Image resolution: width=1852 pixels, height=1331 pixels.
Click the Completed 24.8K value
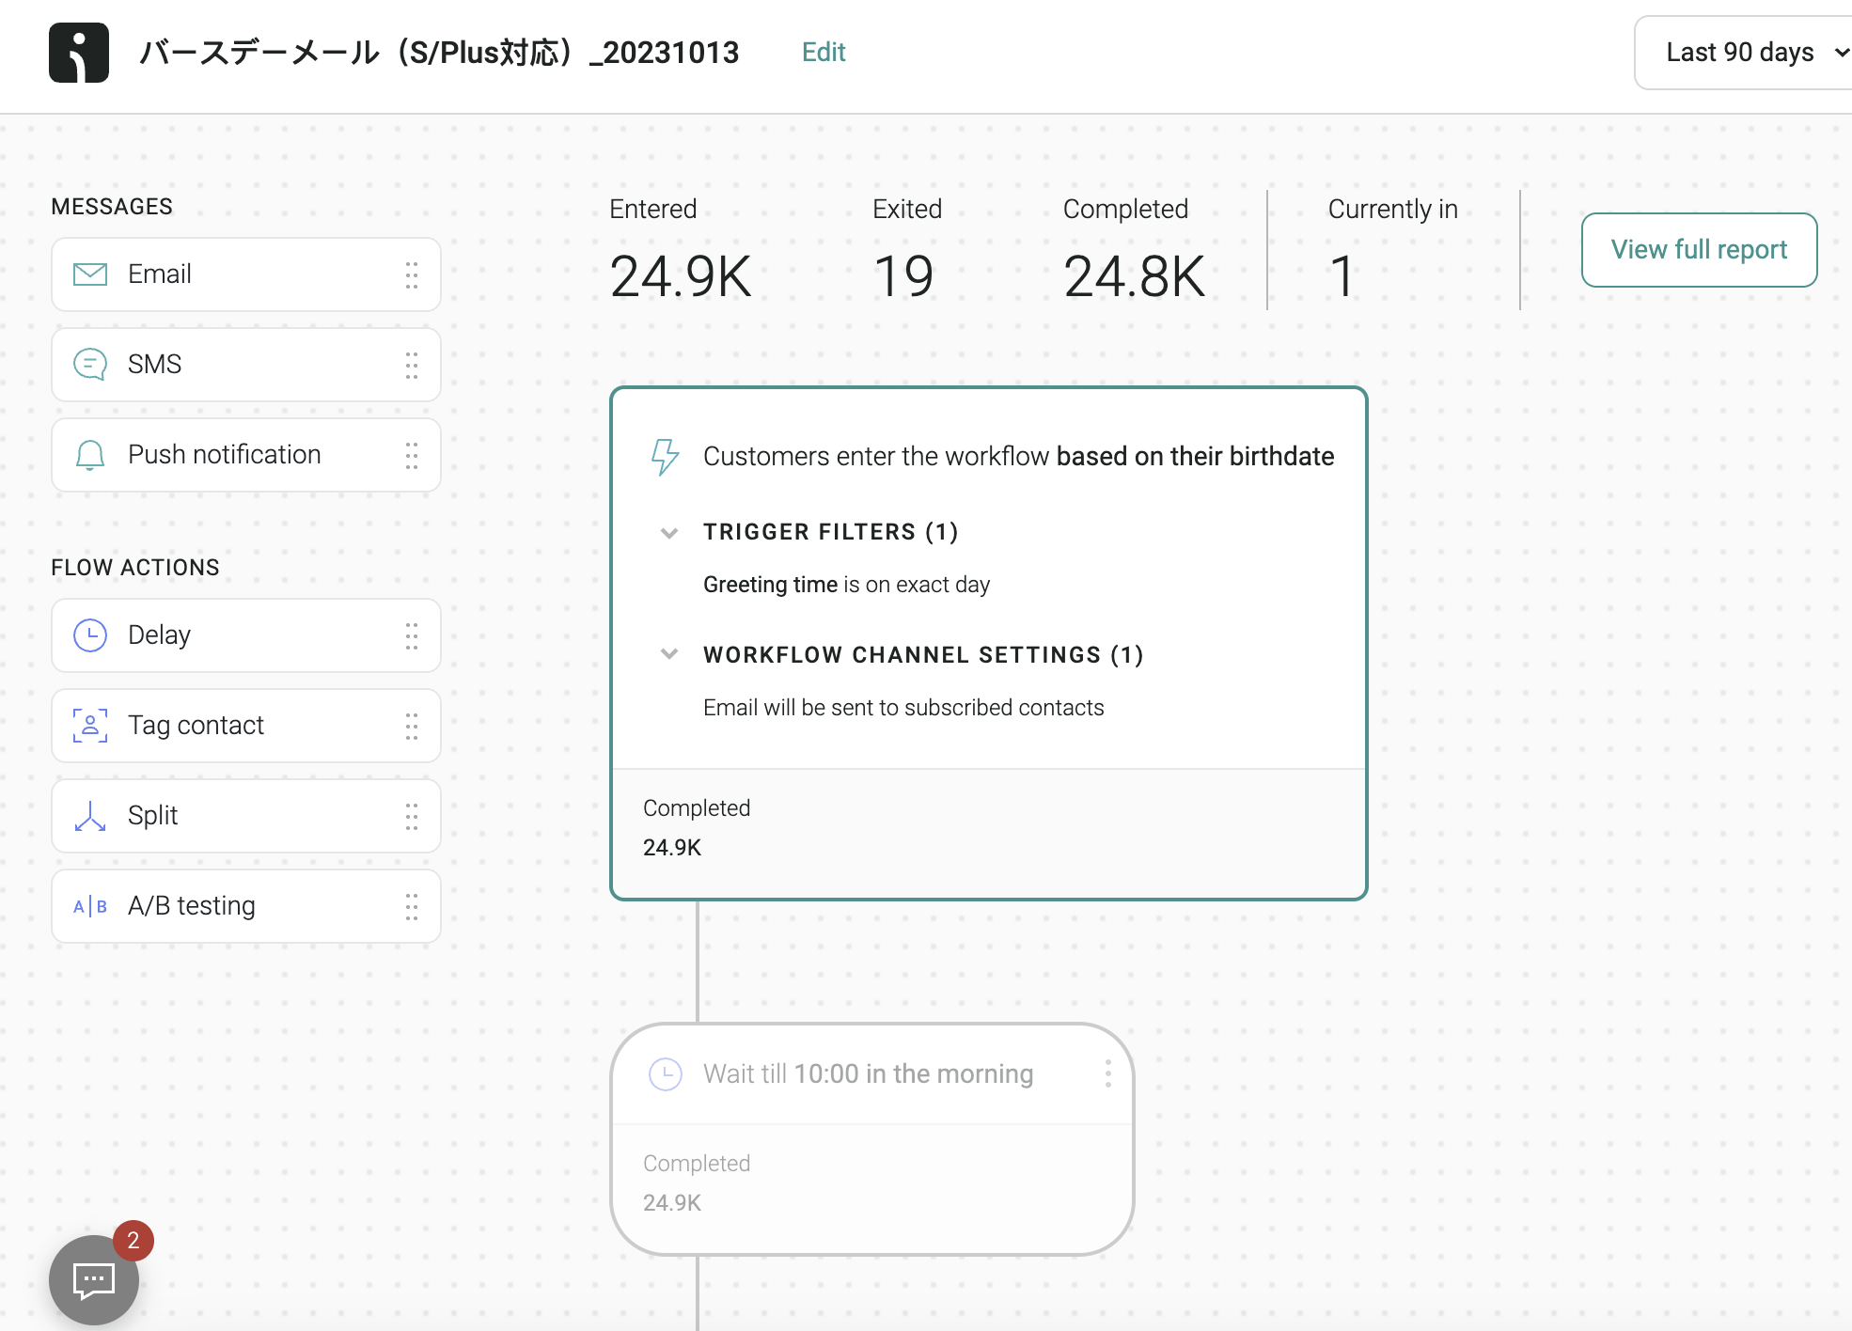(x=1134, y=276)
